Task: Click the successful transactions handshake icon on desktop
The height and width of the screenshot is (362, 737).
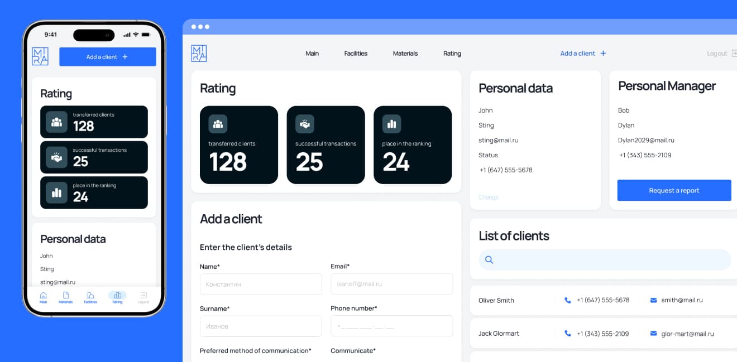Action: 305,124
